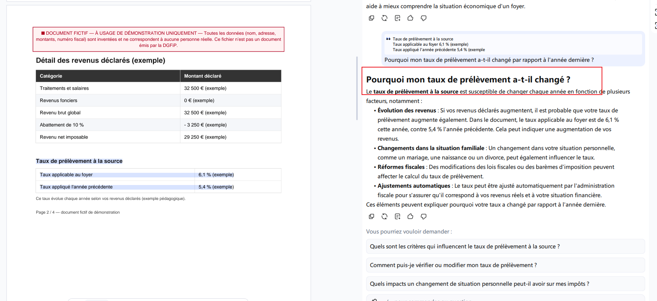Click the PDF heading 'Détail des revenus déclarés (exemple)'
The width and height of the screenshot is (657, 301).
[x=101, y=60]
